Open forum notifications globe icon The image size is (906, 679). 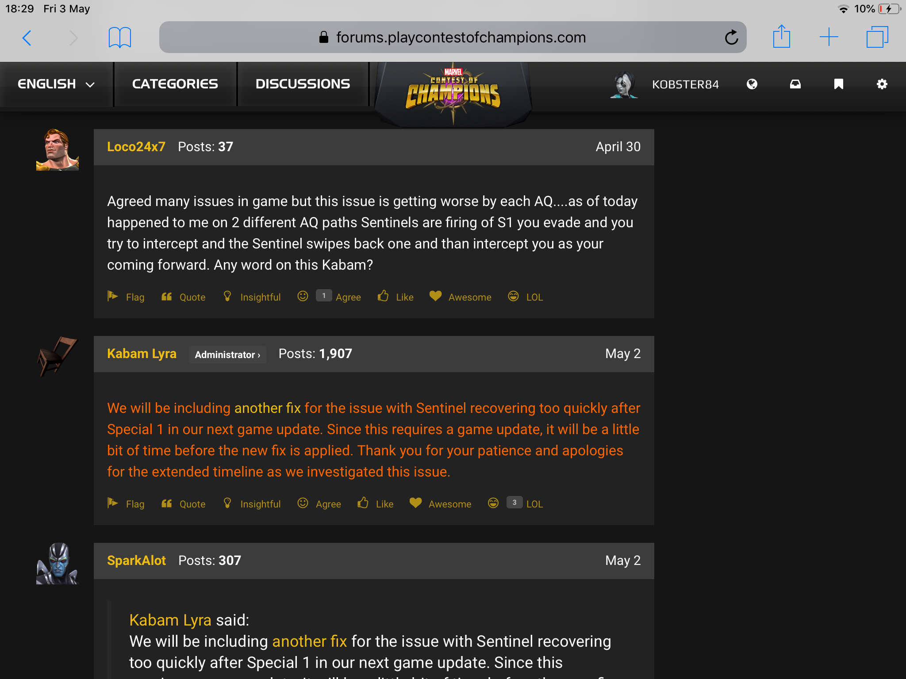click(752, 84)
